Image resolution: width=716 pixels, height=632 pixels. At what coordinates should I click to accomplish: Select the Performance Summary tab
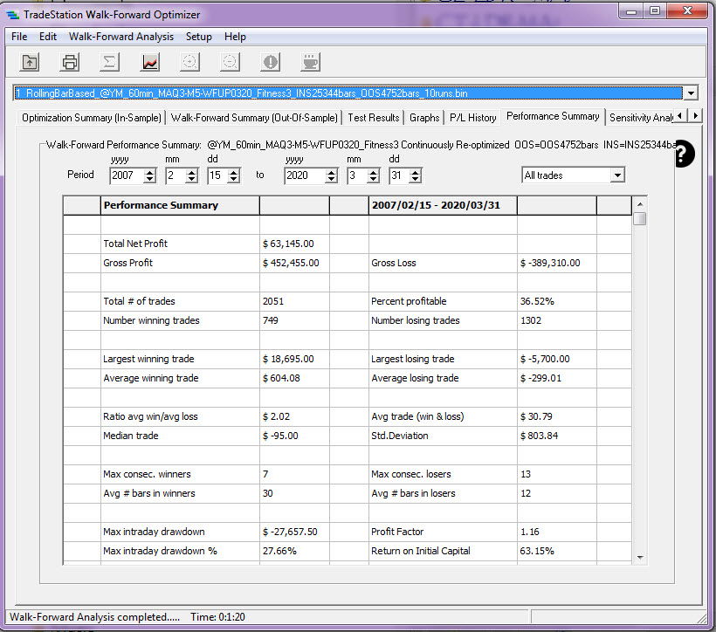pos(553,116)
